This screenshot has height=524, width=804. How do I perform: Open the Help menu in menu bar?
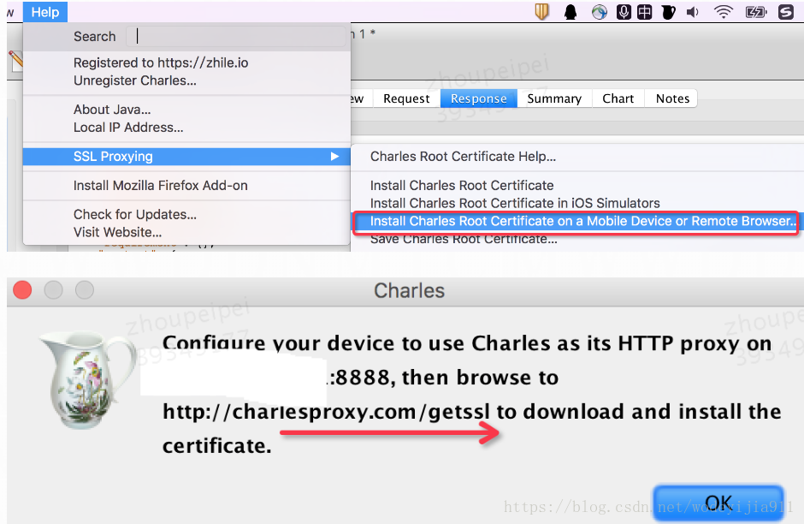[45, 12]
